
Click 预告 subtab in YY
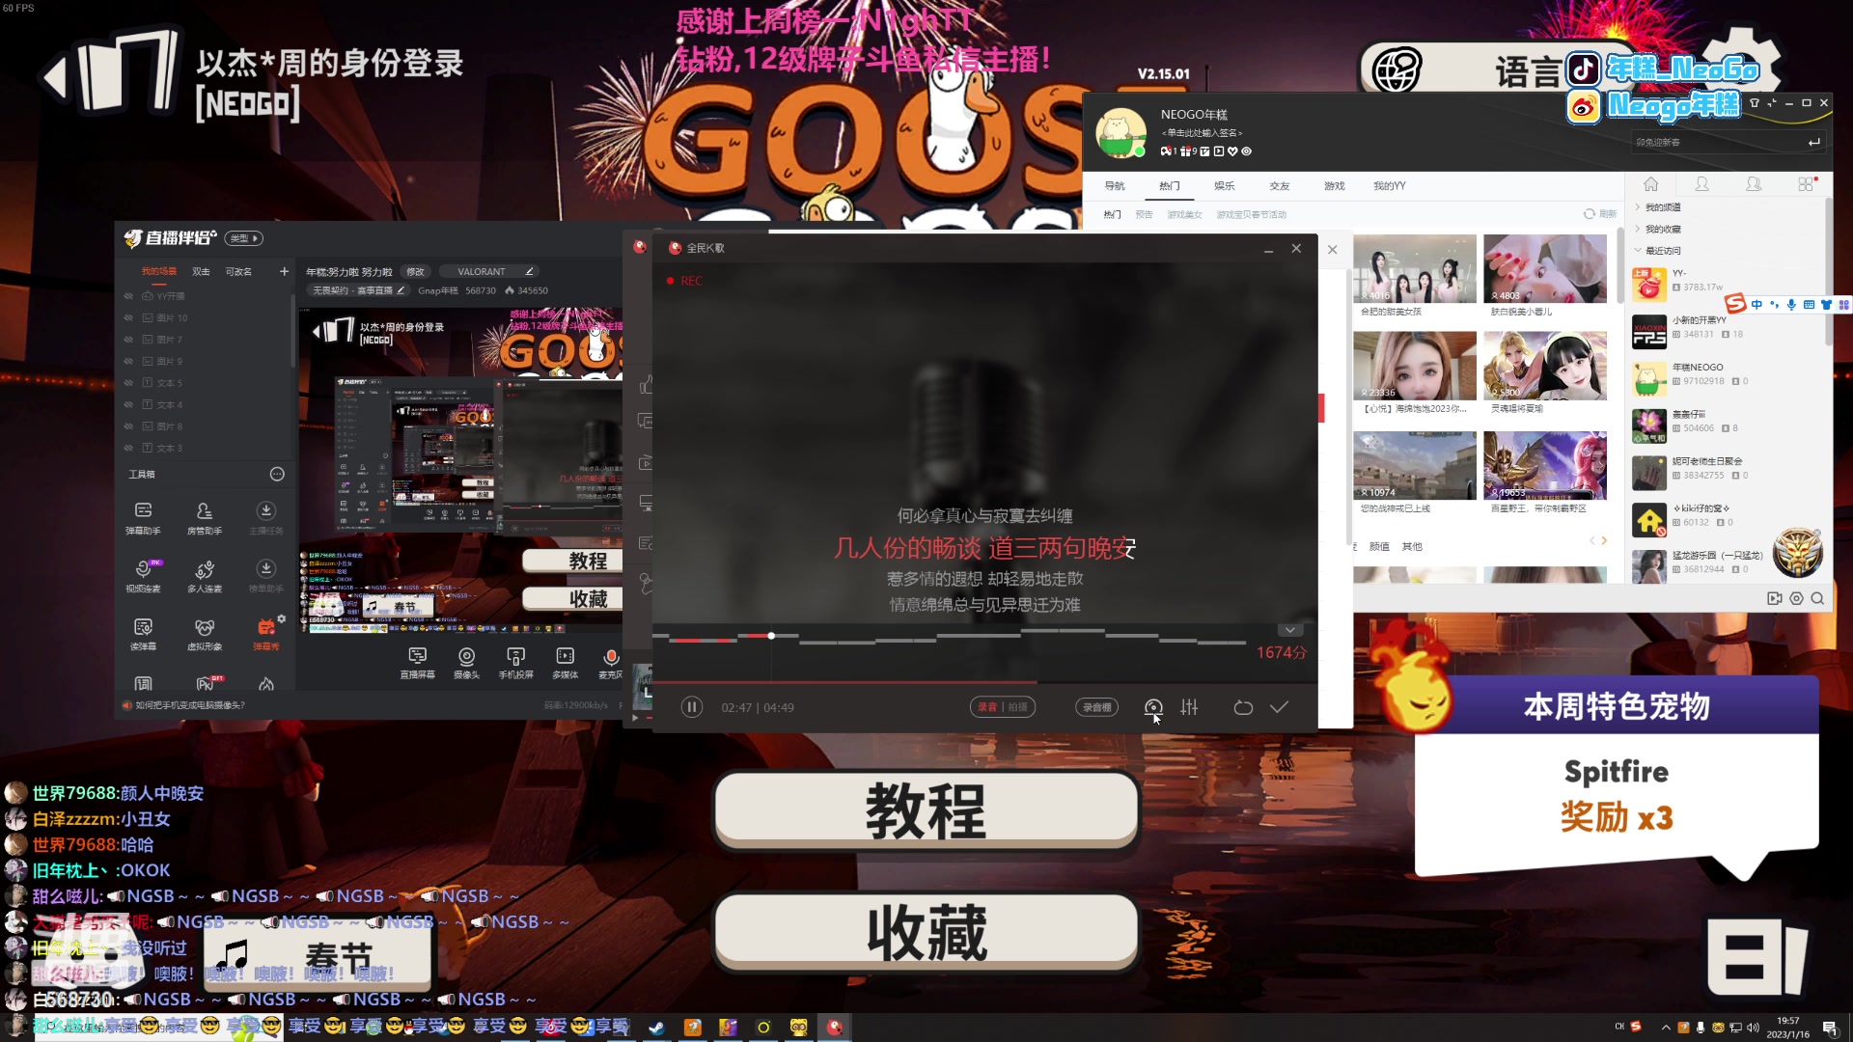1144,214
